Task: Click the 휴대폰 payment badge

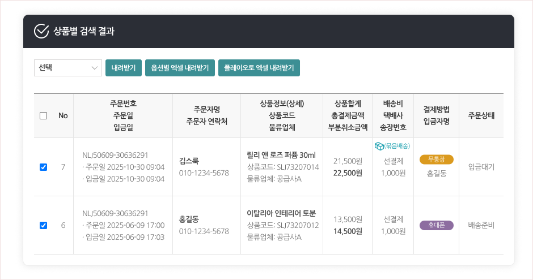Action: pos(437,225)
